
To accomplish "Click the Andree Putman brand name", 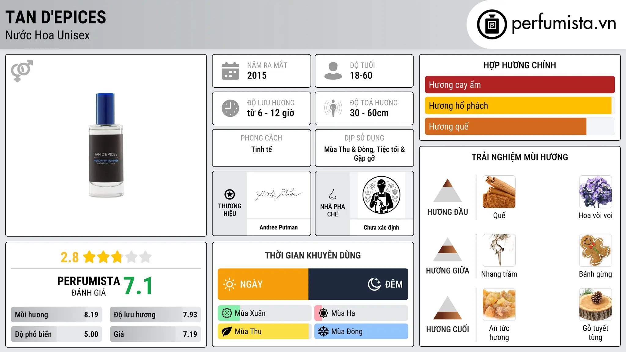I will (x=278, y=227).
